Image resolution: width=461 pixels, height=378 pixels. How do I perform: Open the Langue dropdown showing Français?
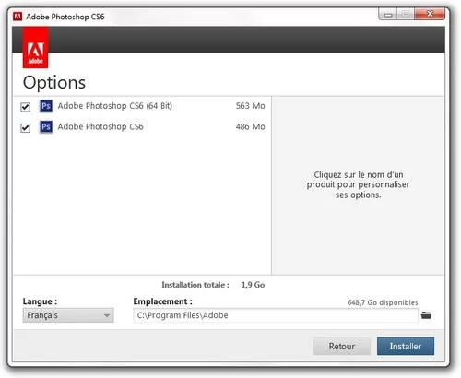(68, 315)
